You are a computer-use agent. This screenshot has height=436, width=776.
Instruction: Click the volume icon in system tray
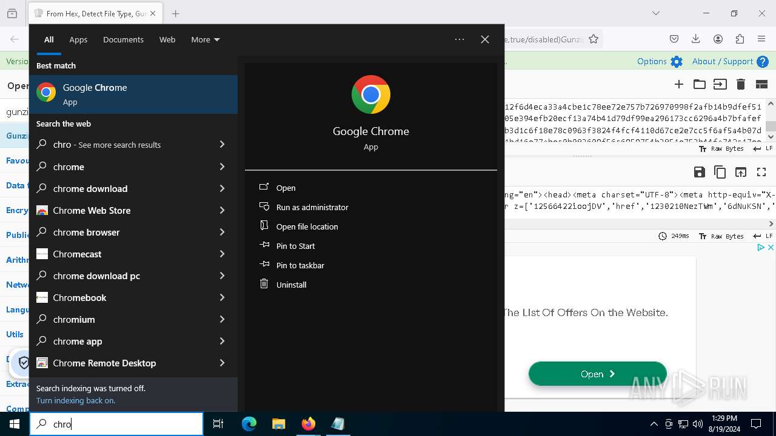click(x=698, y=424)
